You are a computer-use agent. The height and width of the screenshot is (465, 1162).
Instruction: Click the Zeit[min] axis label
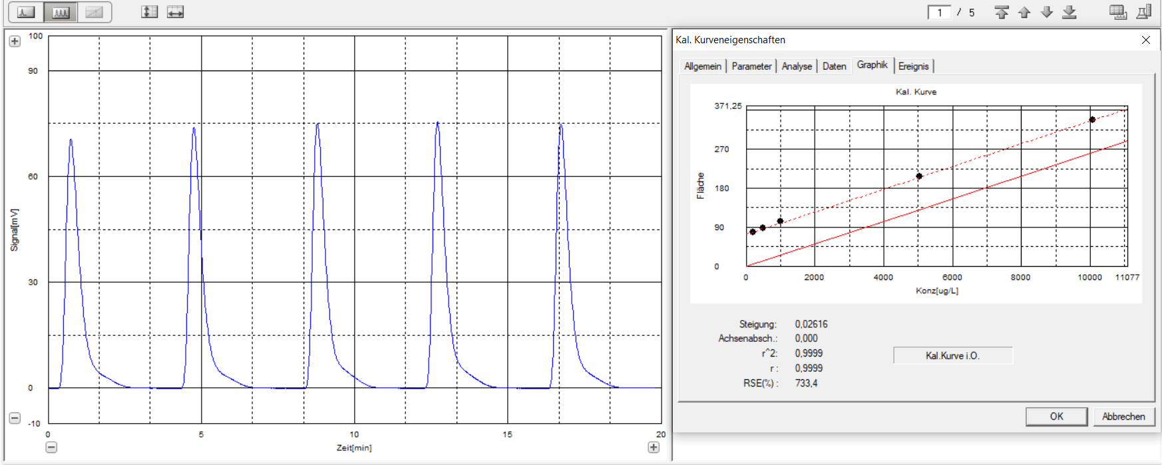coord(354,448)
